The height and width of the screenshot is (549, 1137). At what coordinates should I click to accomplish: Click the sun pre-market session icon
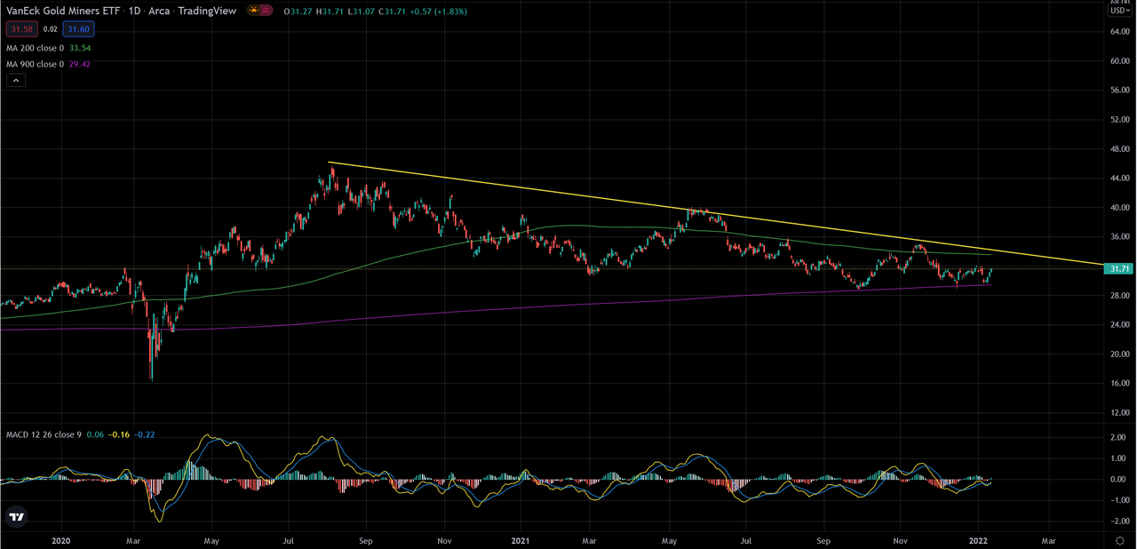(x=253, y=11)
